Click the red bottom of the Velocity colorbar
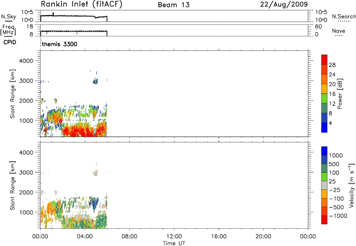Image resolution: width=356 pixels, height=246 pixels. [324, 220]
